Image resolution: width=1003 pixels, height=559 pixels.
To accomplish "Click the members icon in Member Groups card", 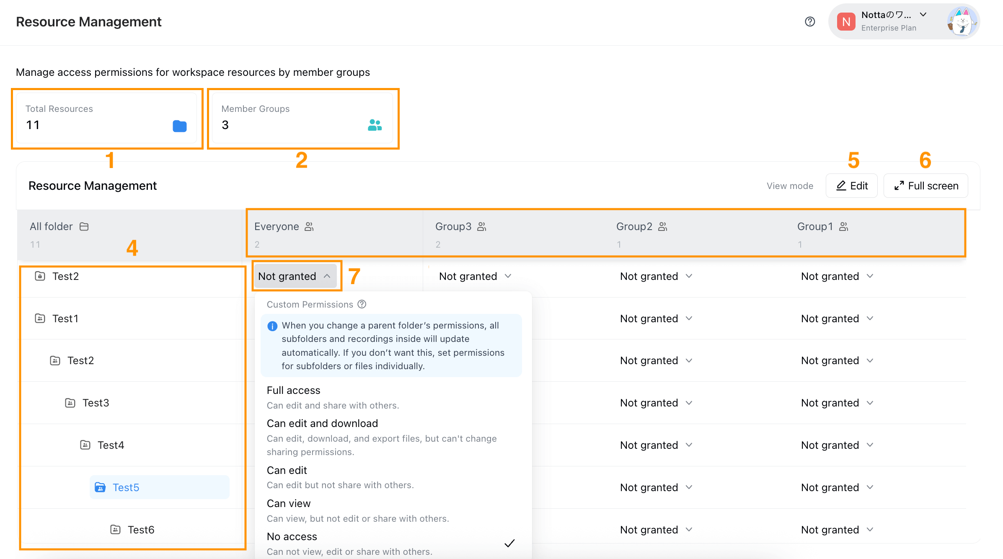I will (x=375, y=124).
